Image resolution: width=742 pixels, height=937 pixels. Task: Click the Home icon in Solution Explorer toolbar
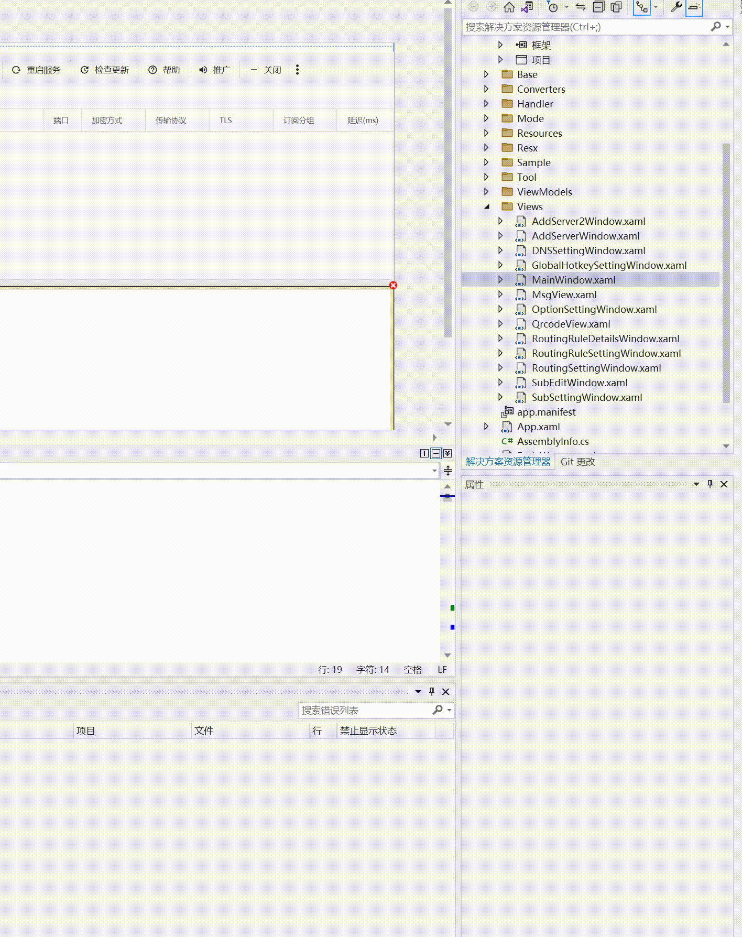click(x=509, y=7)
